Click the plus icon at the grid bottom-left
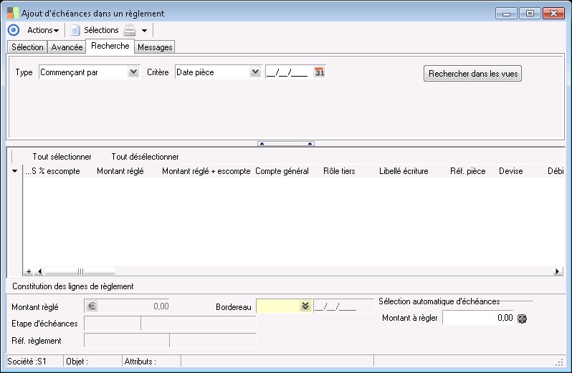Image resolution: width=572 pixels, height=373 pixels. [x=29, y=271]
